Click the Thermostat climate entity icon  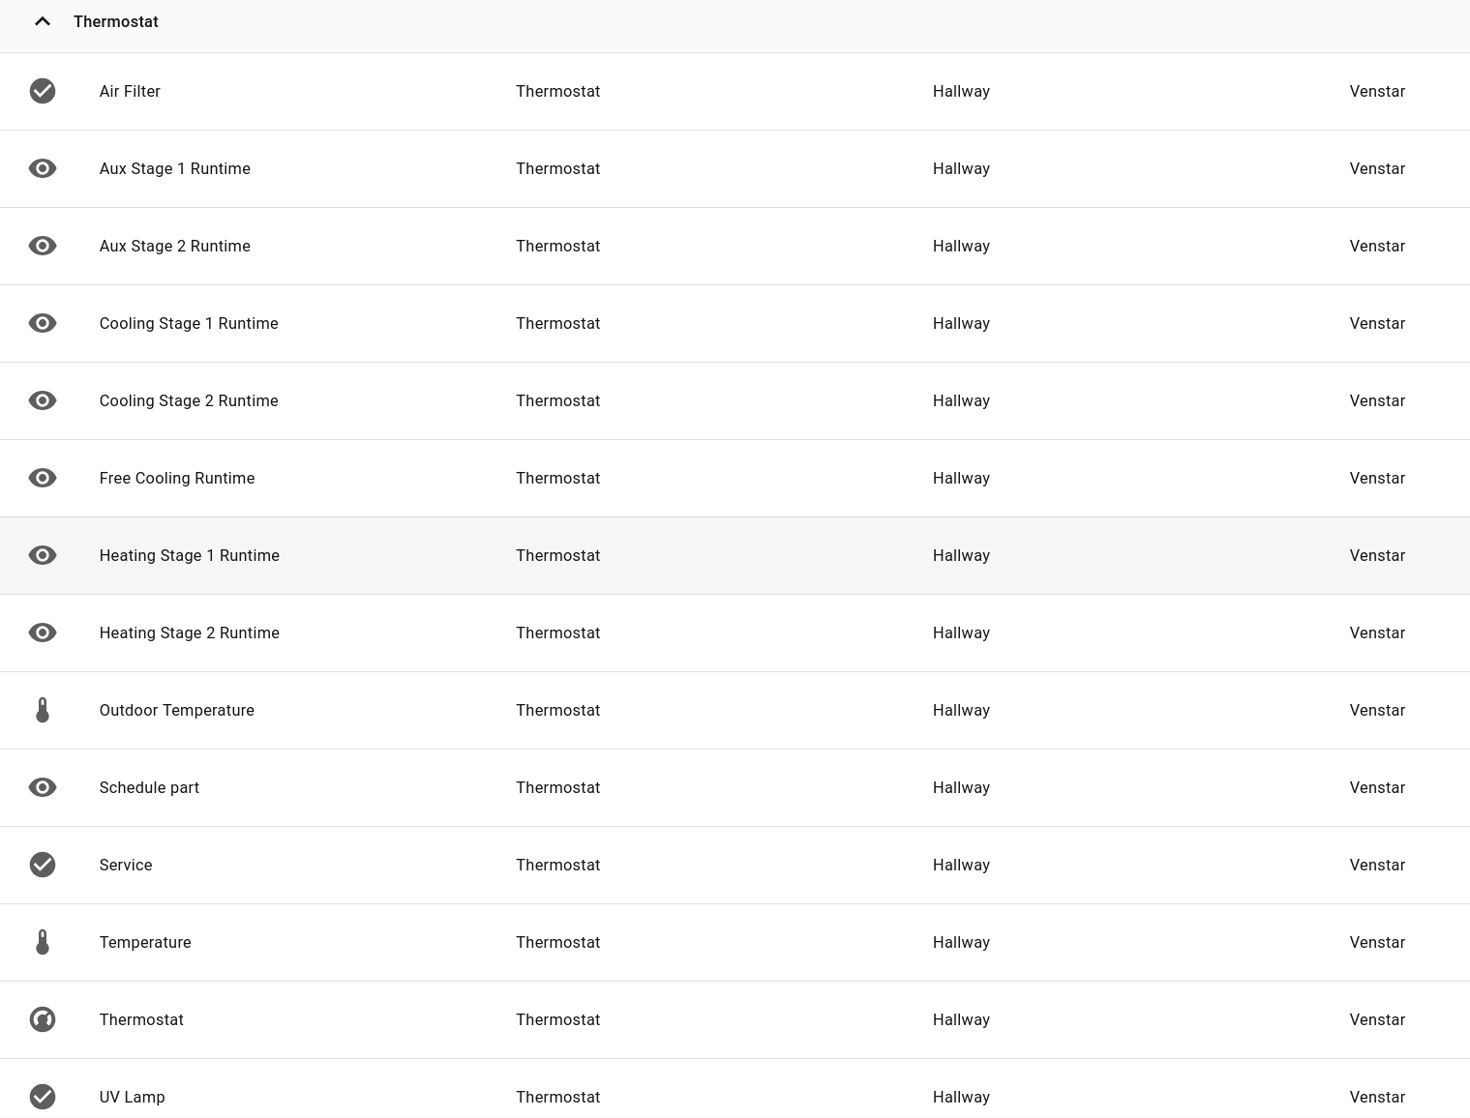[x=43, y=1019]
